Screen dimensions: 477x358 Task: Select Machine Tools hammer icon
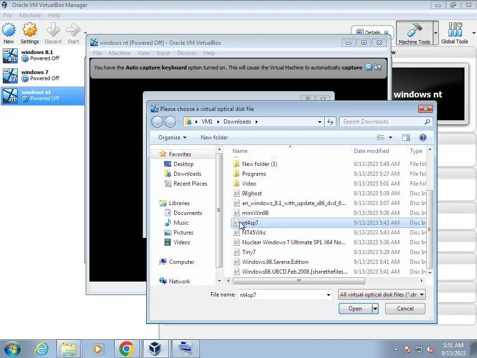click(414, 30)
